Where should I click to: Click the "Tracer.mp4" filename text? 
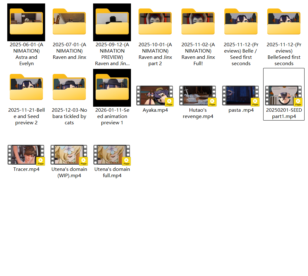coord(26,169)
